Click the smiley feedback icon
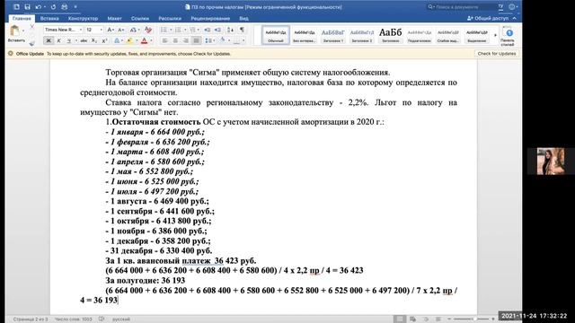 [512, 7]
